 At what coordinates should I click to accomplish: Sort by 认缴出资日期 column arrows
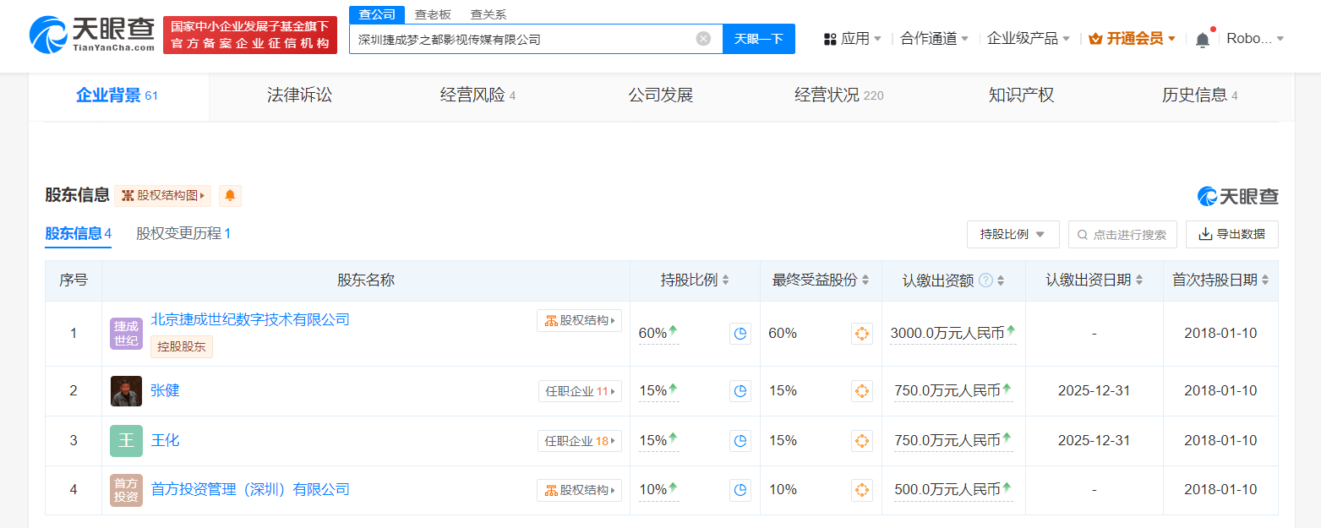(1139, 280)
